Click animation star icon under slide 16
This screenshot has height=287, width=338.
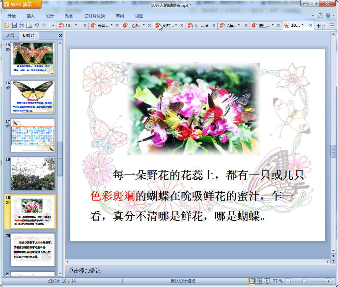pos(8,88)
